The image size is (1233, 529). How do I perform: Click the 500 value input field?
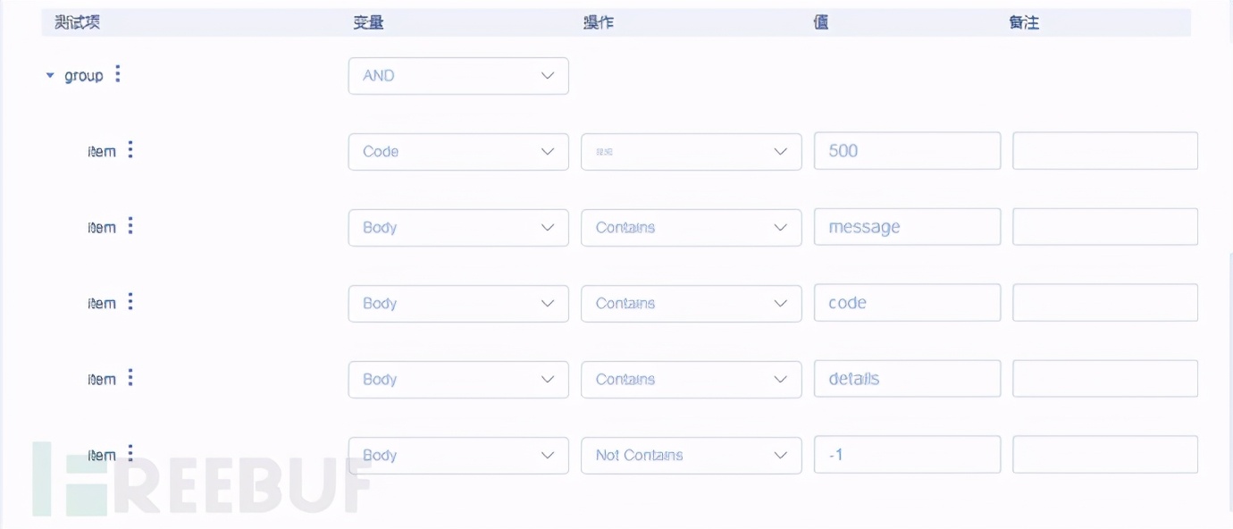click(907, 150)
